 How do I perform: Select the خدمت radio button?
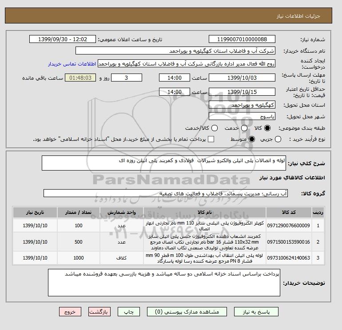[244, 128]
